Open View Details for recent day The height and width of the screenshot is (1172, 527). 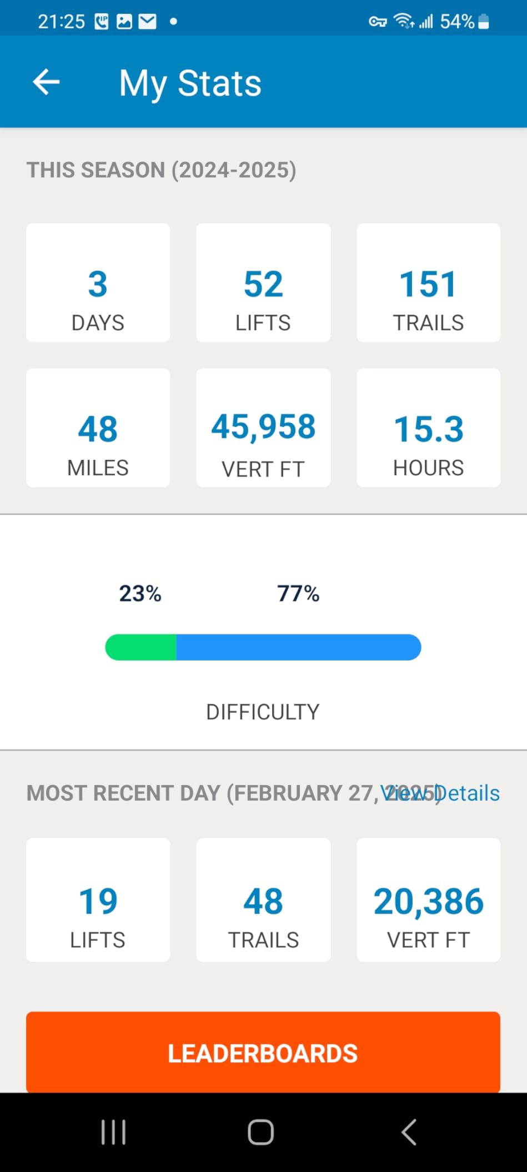[440, 793]
